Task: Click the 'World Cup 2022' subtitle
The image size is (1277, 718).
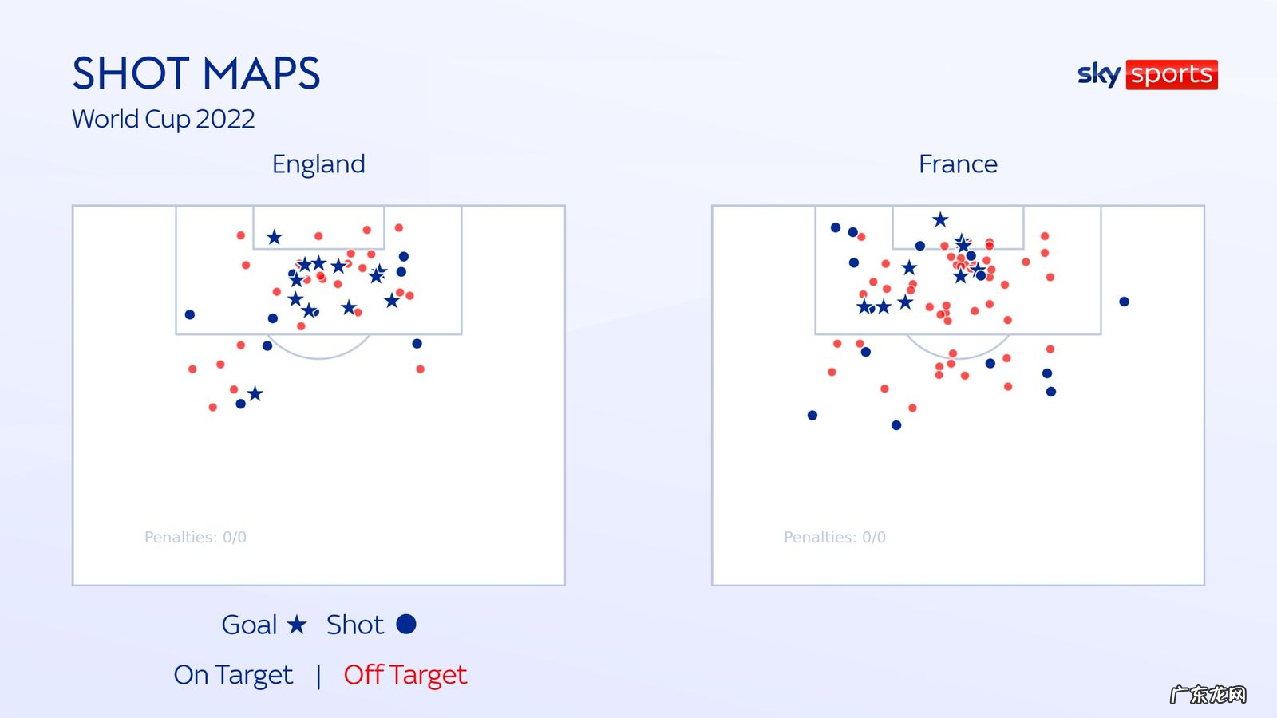Action: 164,119
